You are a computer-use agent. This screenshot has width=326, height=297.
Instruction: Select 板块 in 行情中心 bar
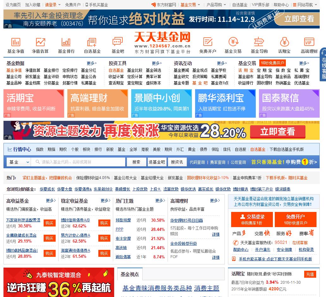point(86,149)
